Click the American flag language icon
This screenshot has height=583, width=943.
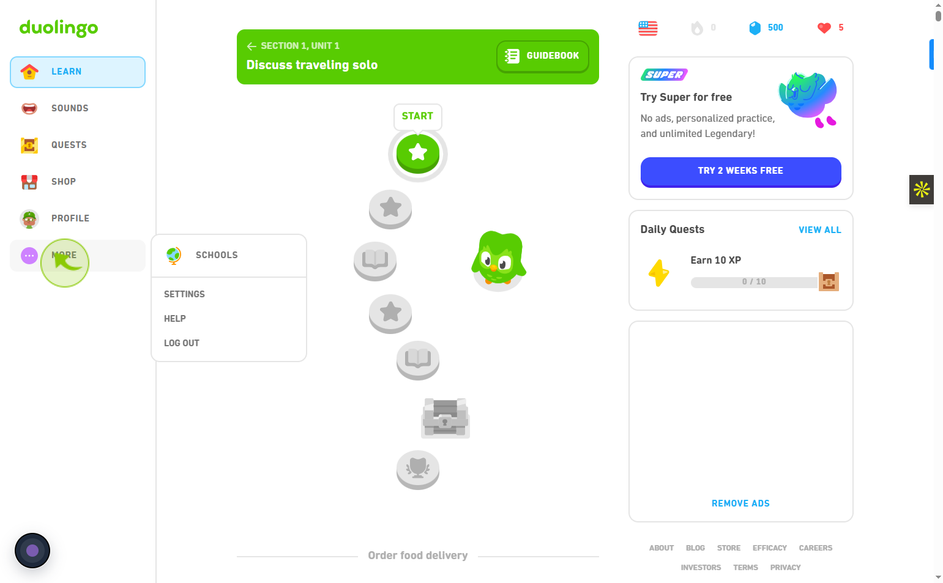tap(647, 28)
